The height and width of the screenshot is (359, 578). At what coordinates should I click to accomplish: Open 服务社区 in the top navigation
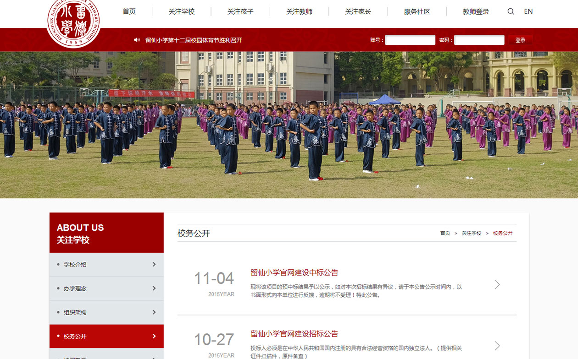click(417, 11)
